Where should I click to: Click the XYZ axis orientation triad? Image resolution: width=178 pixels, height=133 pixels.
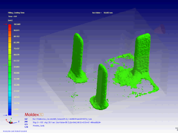pos(12,121)
